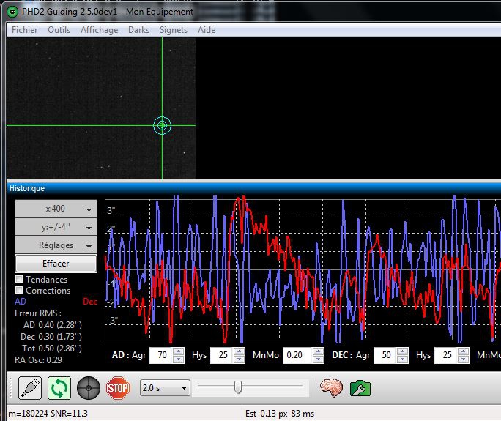
Task: Increase AD Hys with up arrow
Action: (x=240, y=351)
